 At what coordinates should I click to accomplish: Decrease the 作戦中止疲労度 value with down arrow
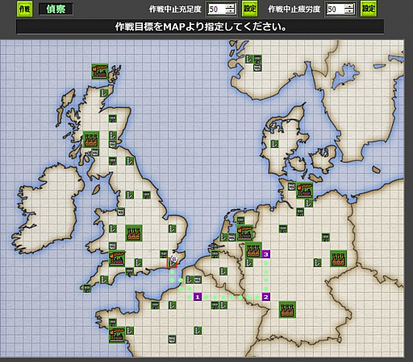point(349,11)
